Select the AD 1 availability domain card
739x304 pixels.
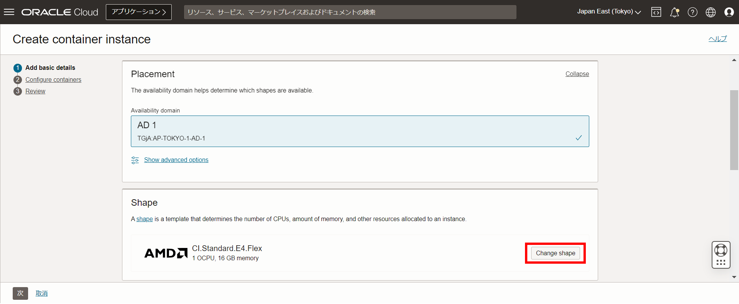click(x=360, y=131)
